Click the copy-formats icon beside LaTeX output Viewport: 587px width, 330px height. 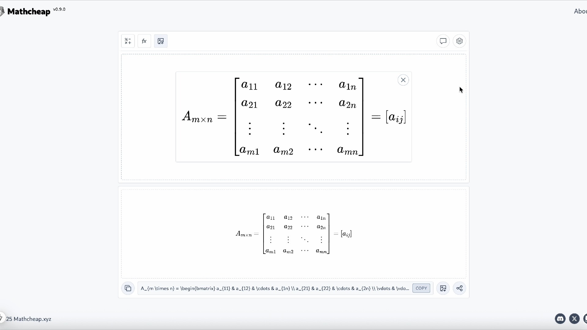pos(128,288)
